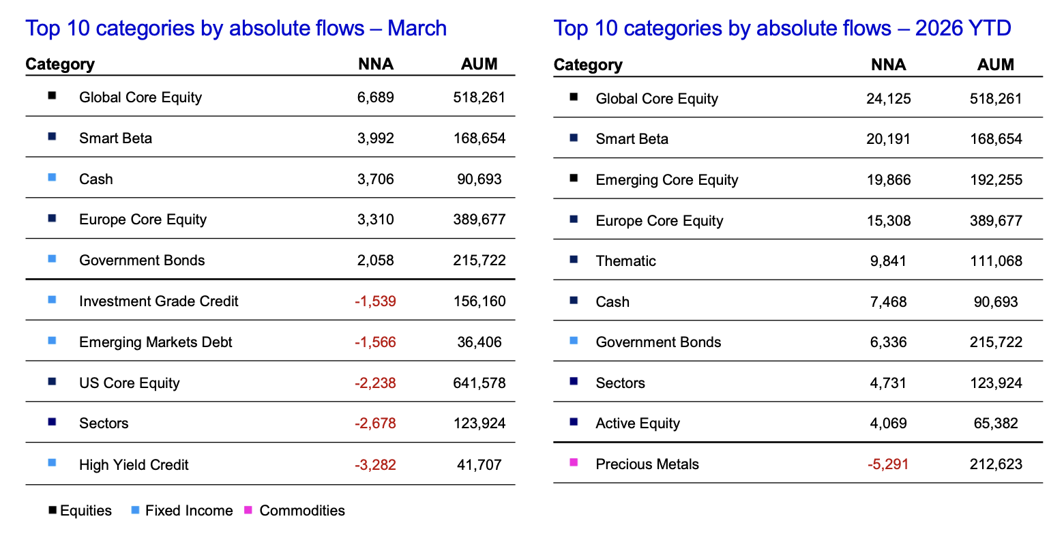Click the marker beside US Core Equity
The height and width of the screenshot is (551, 1064).
click(x=52, y=381)
